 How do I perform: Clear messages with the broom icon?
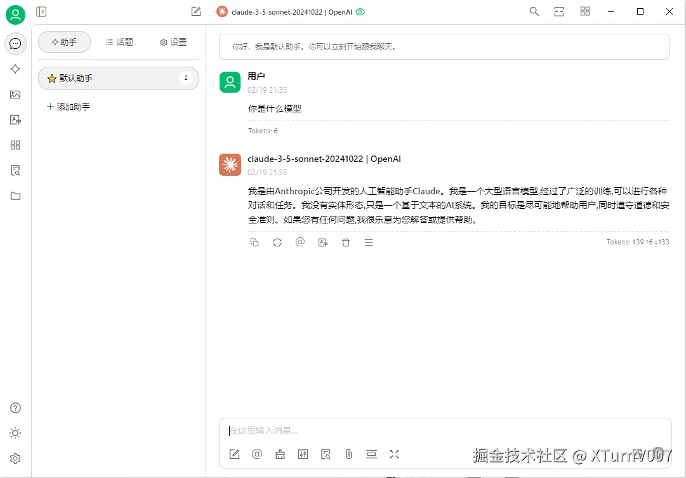click(x=280, y=454)
